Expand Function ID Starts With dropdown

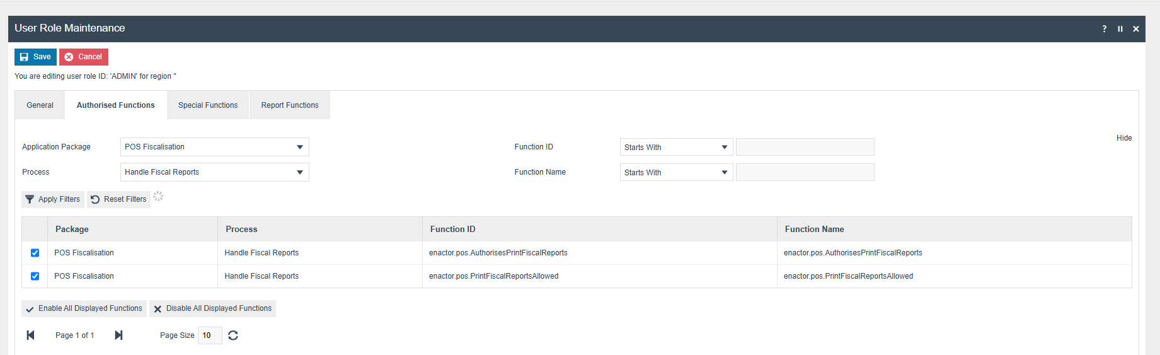(x=676, y=148)
